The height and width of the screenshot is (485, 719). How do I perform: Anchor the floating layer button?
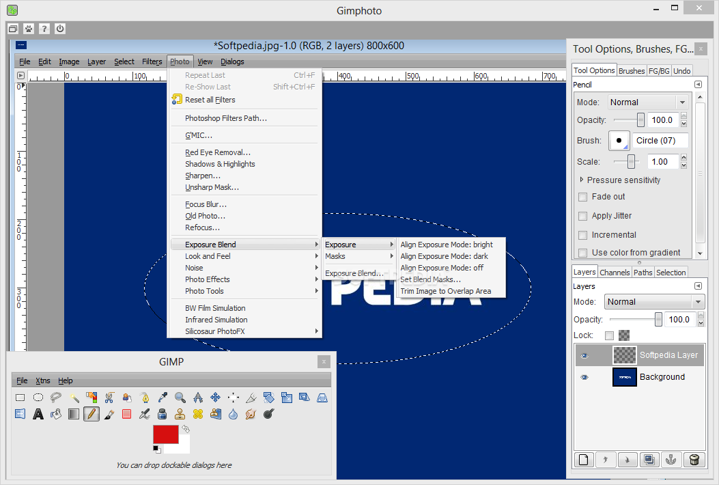[671, 459]
